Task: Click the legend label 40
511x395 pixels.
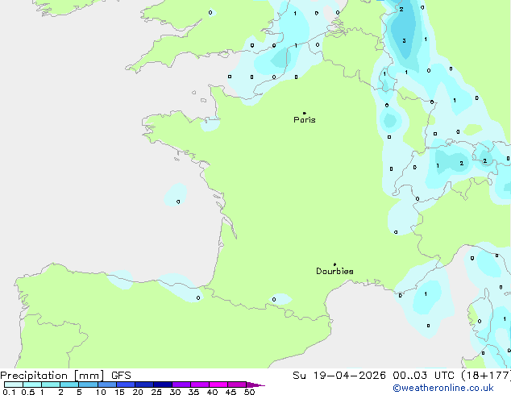Action: pyautogui.click(x=212, y=392)
